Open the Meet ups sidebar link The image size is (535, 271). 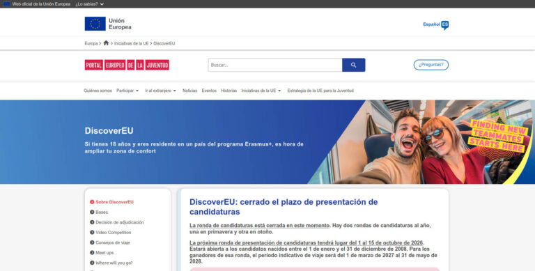tap(104, 253)
